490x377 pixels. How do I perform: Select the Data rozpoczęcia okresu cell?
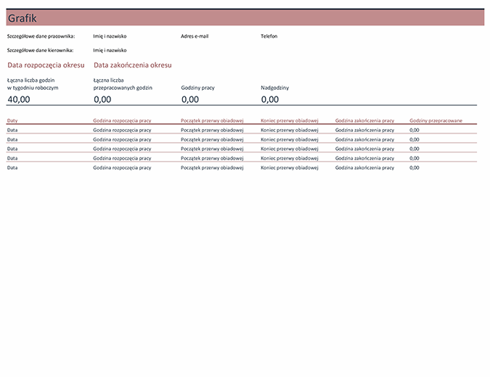[x=46, y=65]
